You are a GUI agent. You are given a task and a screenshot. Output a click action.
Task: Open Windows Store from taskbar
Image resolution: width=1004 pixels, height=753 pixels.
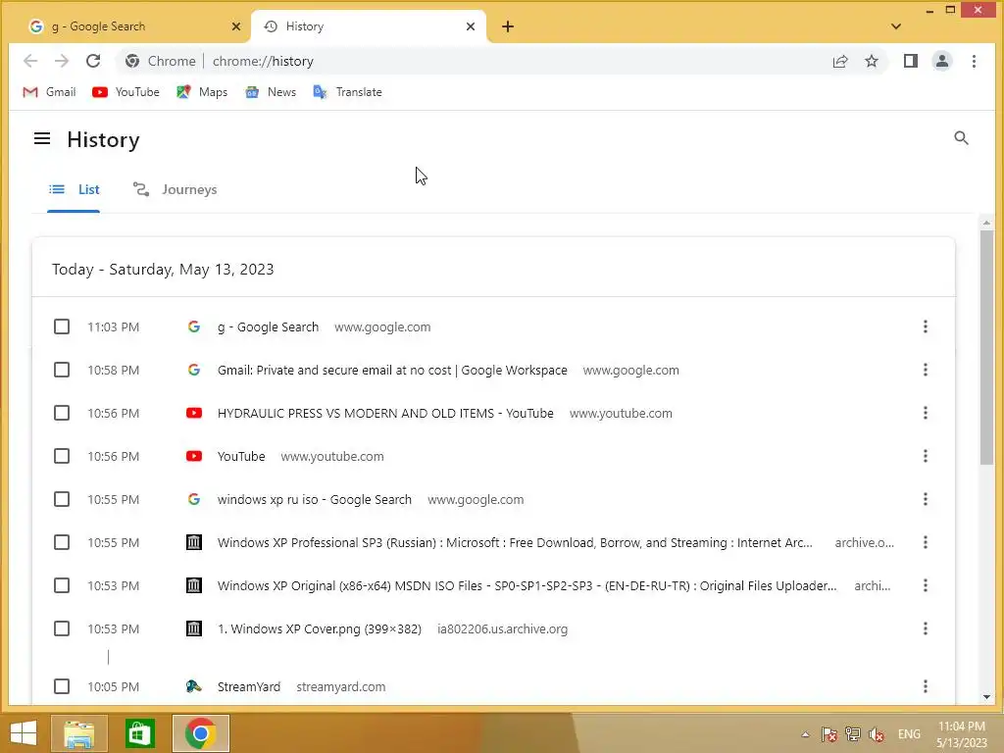139,733
